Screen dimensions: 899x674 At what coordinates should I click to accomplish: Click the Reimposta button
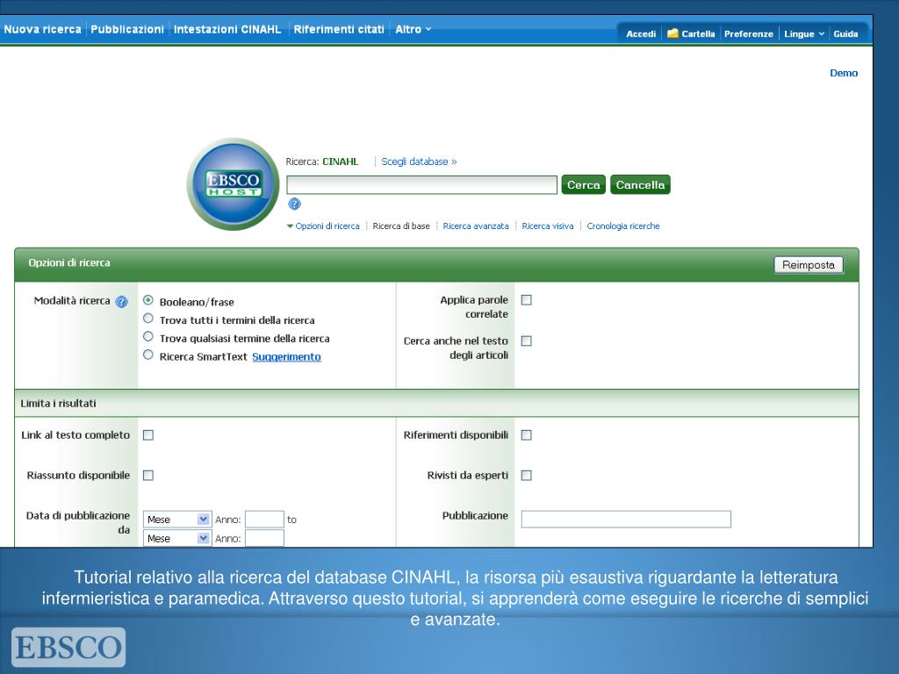click(x=809, y=265)
